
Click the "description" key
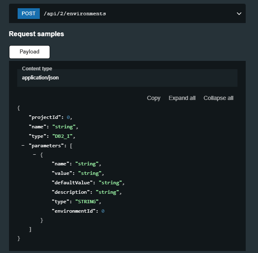(72, 192)
